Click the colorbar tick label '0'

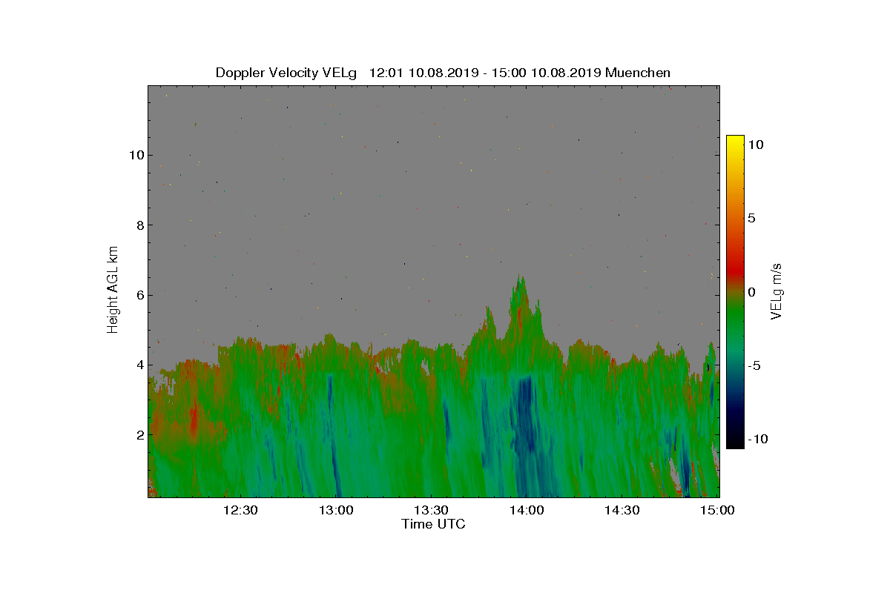751,292
